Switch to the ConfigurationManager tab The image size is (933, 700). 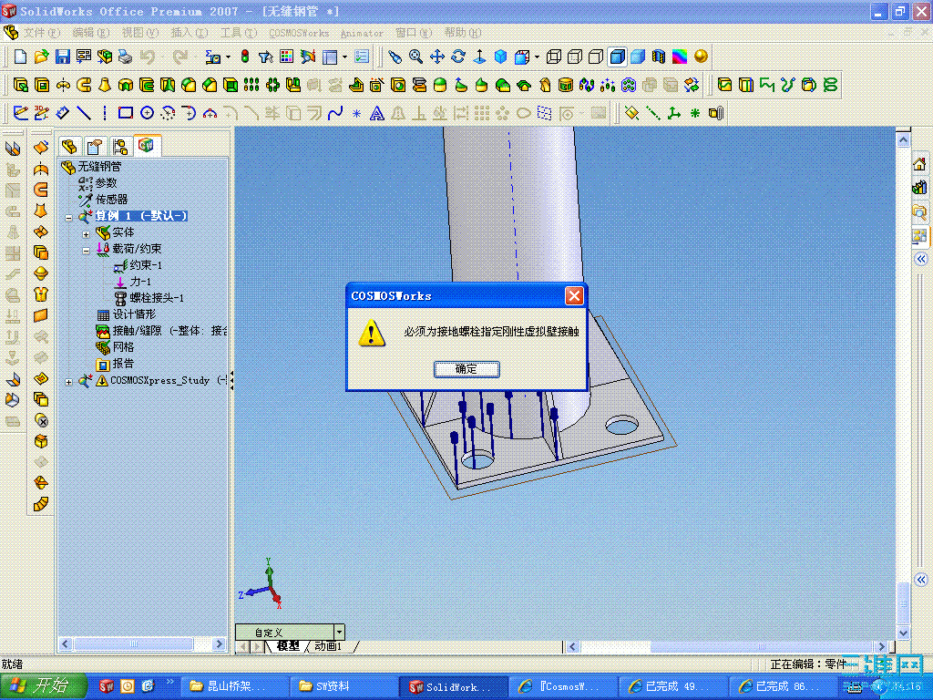120,147
